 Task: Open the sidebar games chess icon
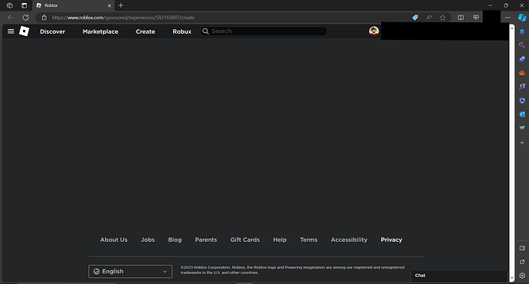click(522, 87)
